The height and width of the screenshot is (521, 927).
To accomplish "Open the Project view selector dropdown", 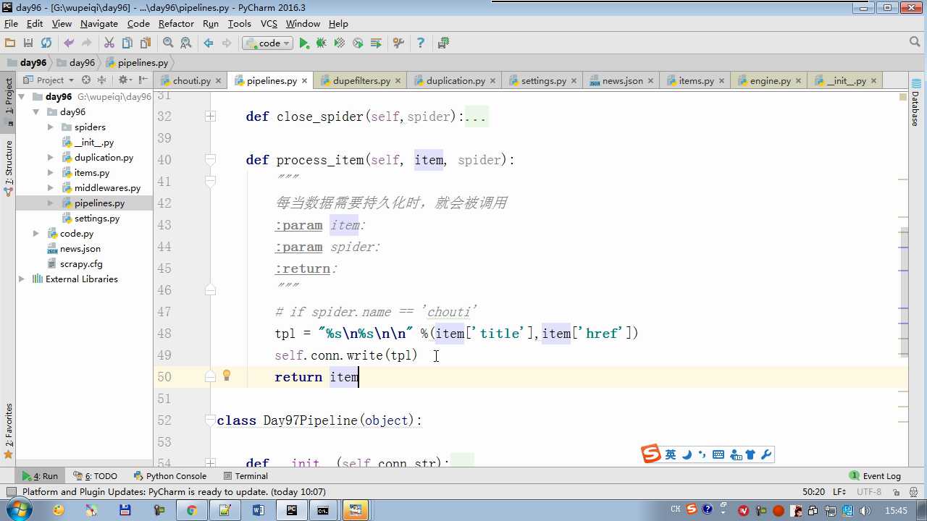I will click(x=49, y=80).
